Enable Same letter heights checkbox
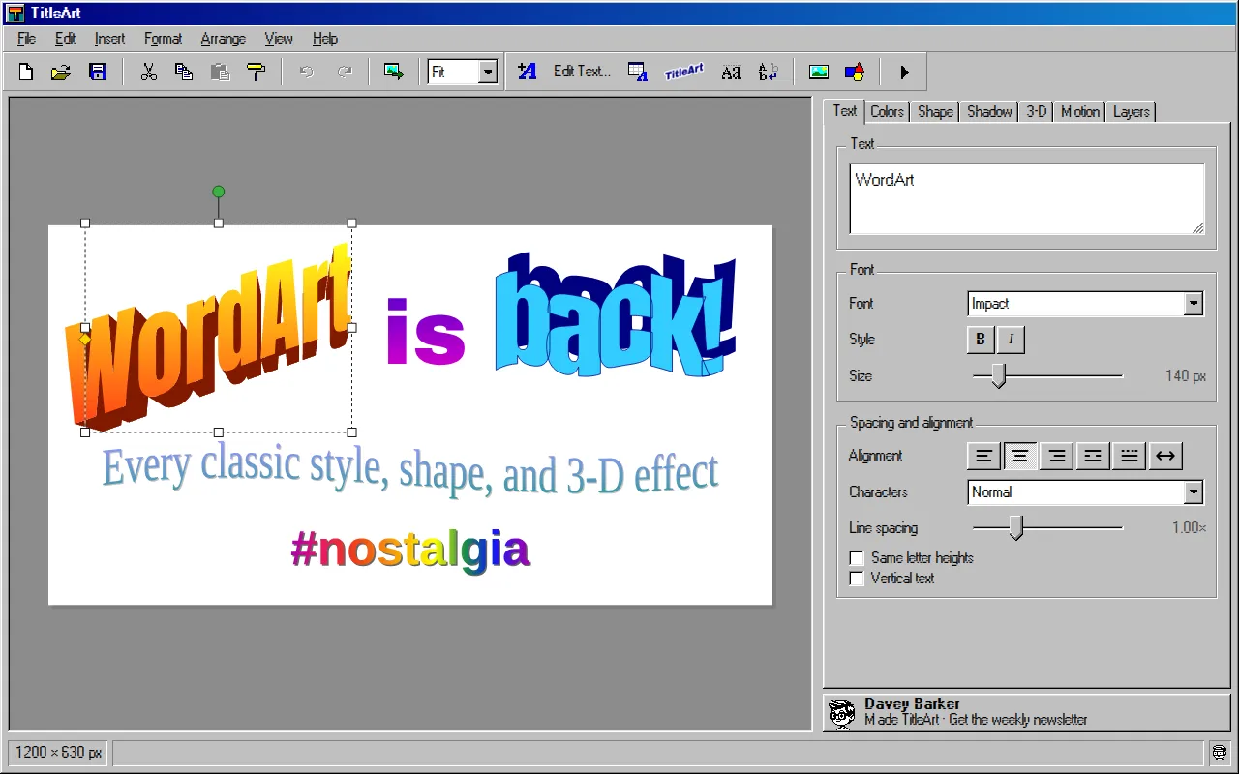The image size is (1239, 774). click(x=857, y=558)
